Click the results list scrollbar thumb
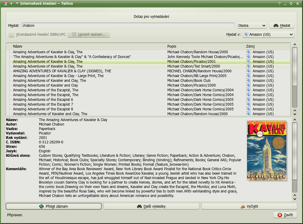This screenshot has height=224, width=303. tap(295, 66)
